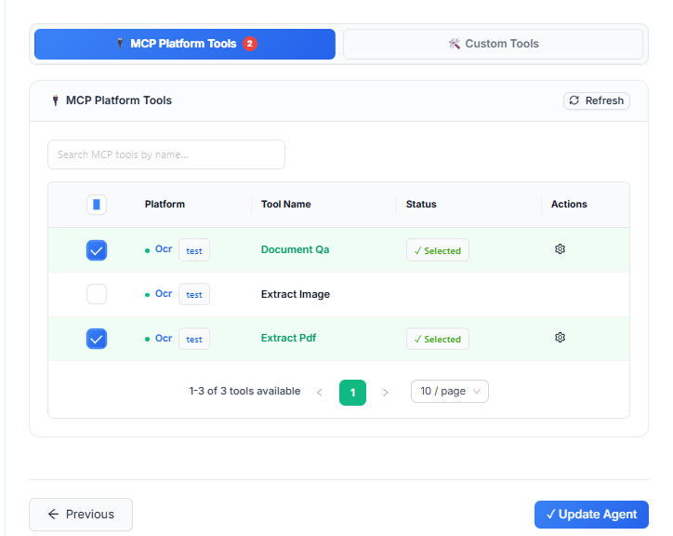
Task: Click the test tag in Extract Image row
Action: click(194, 294)
